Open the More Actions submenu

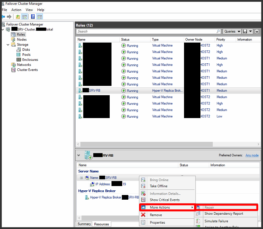click(167, 207)
